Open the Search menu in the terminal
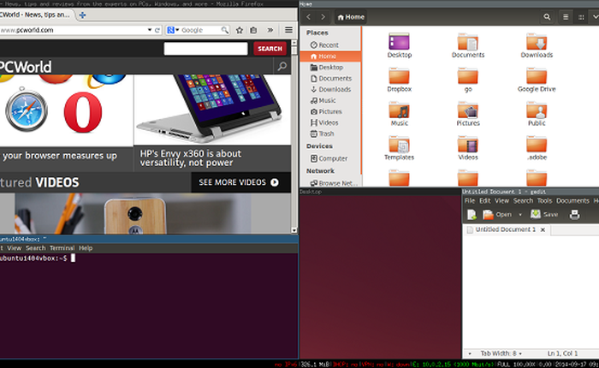Viewport: 599px width, 368px height. coord(36,248)
